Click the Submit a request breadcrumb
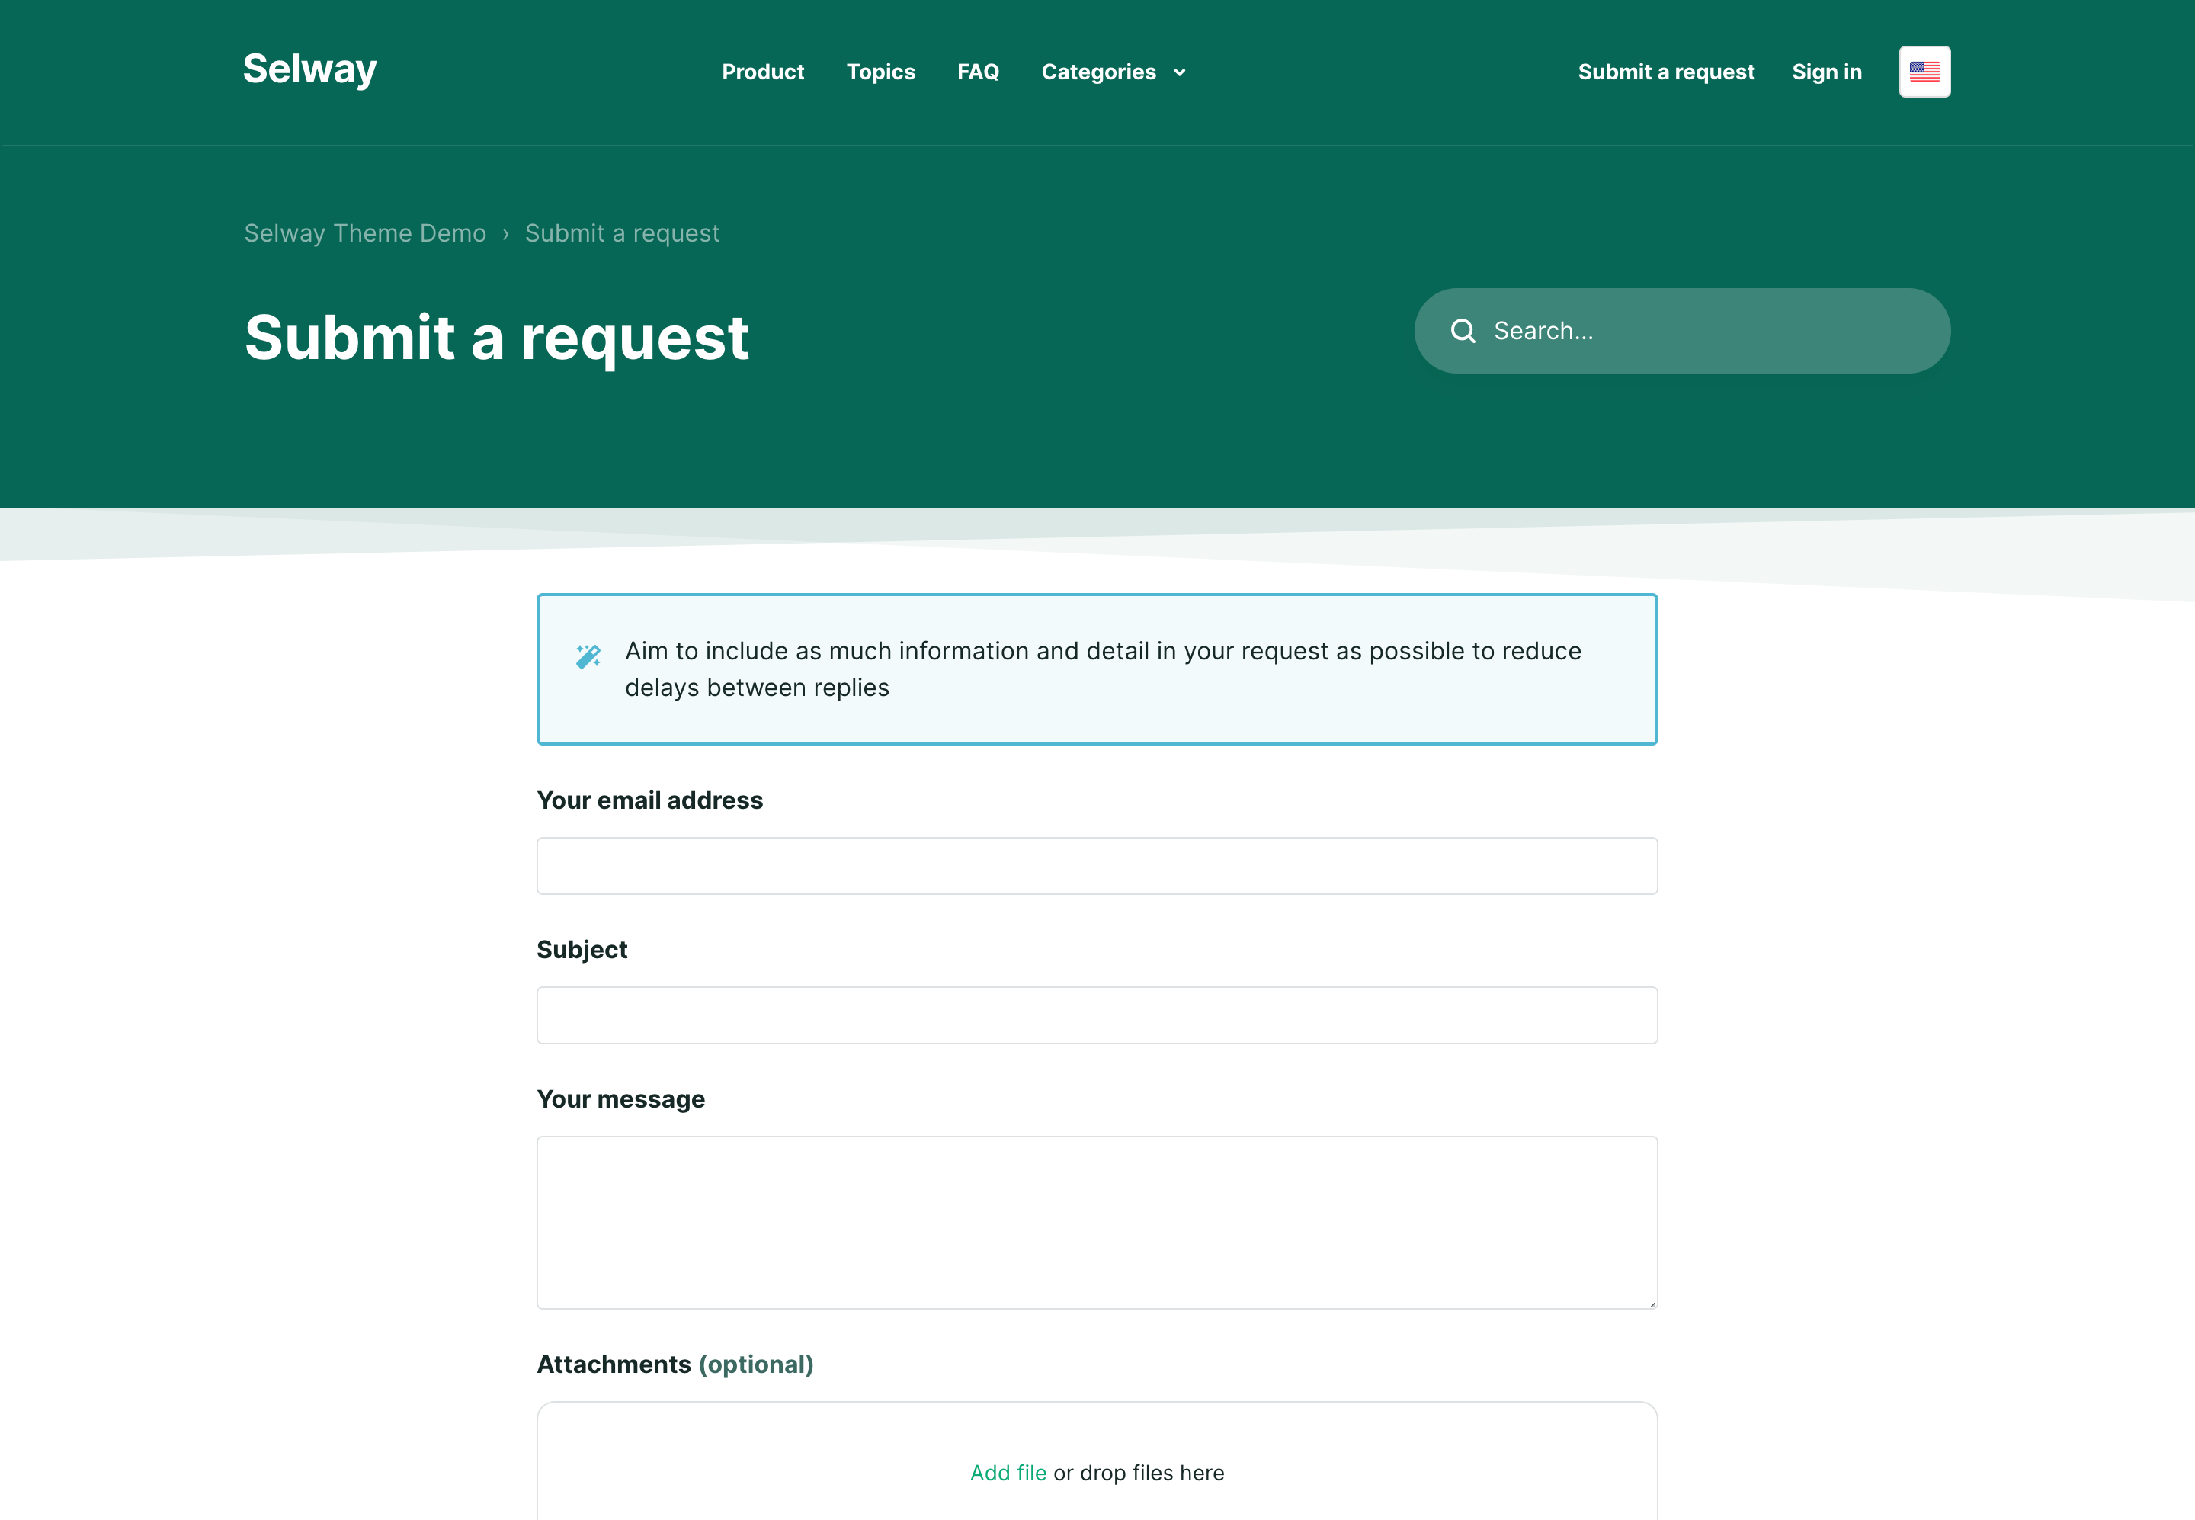Image resolution: width=2195 pixels, height=1520 pixels. point(622,233)
